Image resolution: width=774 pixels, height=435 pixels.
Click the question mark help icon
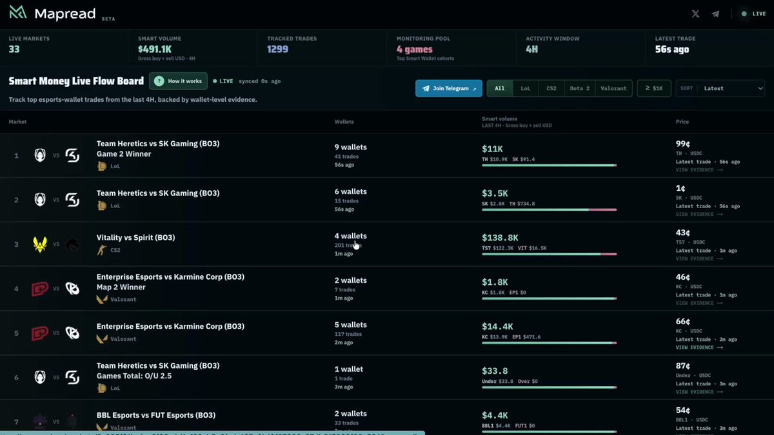click(x=159, y=81)
